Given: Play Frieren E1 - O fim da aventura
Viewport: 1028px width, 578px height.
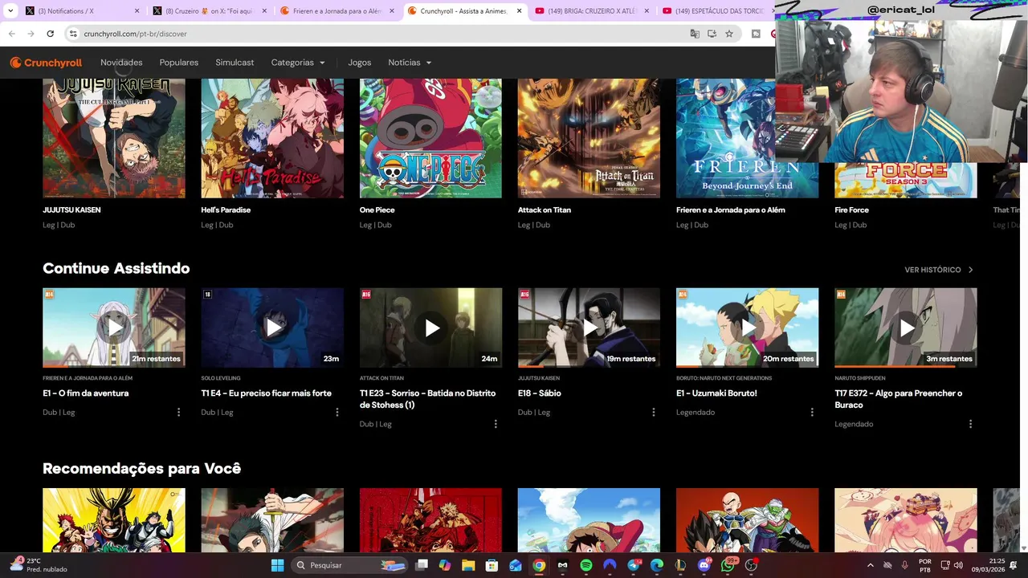Looking at the screenshot, I should click(114, 328).
